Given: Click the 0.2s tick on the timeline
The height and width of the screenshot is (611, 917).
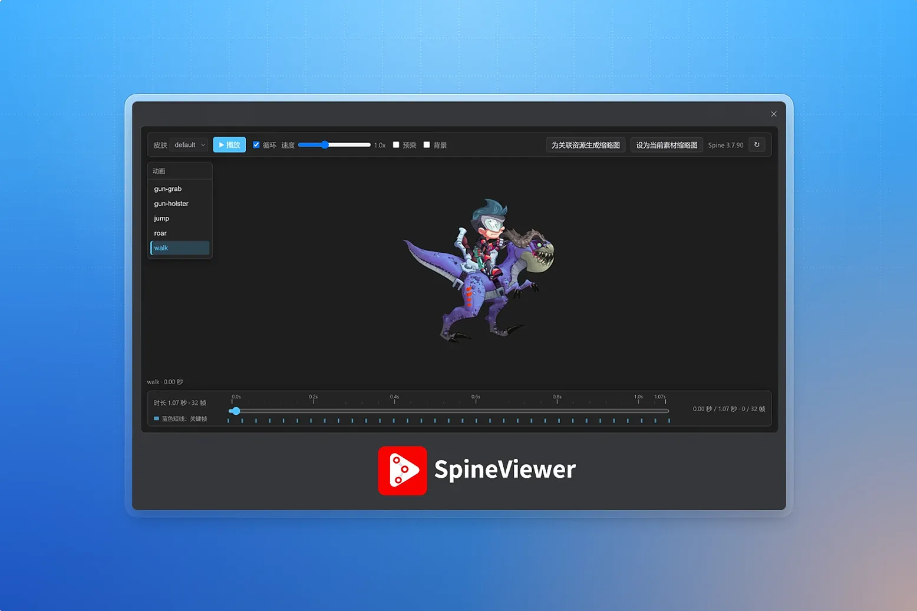Looking at the screenshot, I should point(313,399).
